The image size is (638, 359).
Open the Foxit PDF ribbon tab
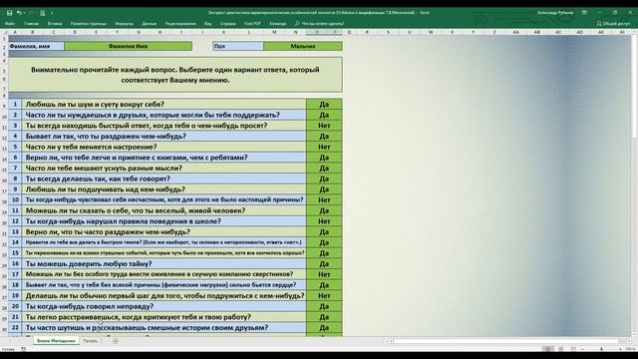click(x=252, y=24)
